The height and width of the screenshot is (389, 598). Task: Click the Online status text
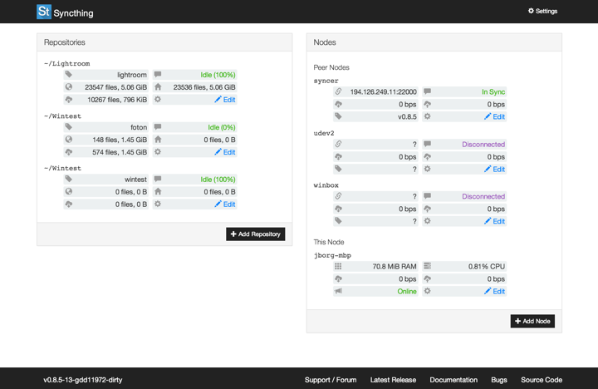pos(407,291)
